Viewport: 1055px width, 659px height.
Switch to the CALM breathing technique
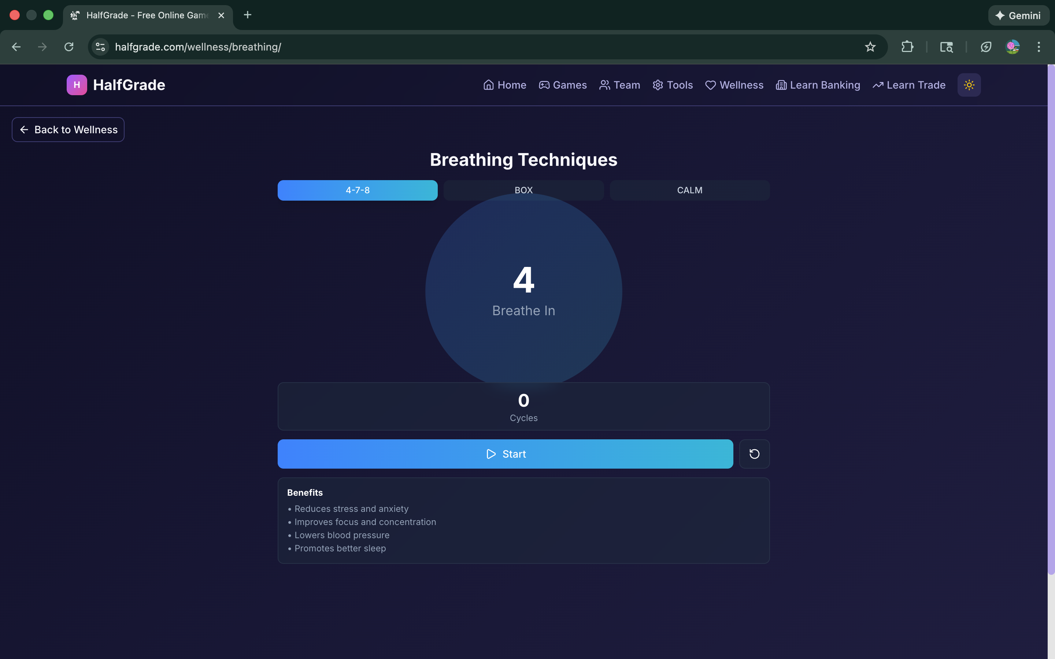tap(689, 190)
